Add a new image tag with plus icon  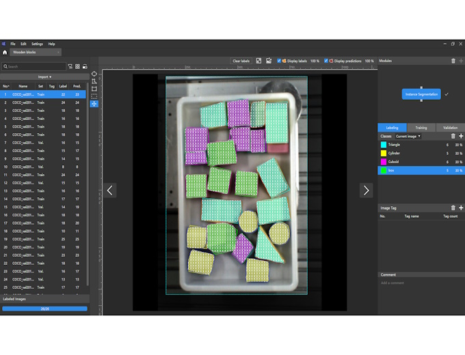pyautogui.click(x=461, y=208)
